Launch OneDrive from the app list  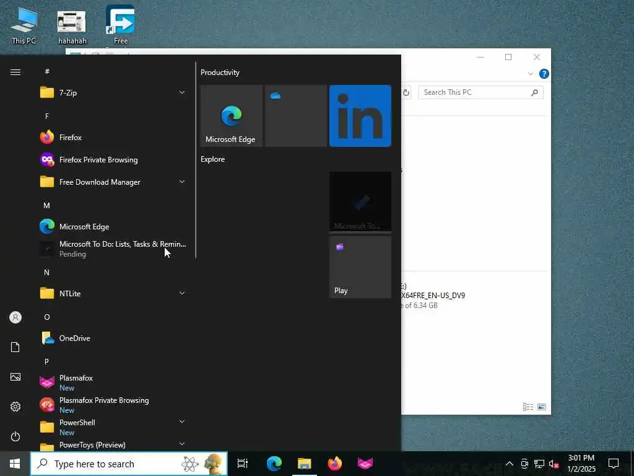[x=113, y=338]
